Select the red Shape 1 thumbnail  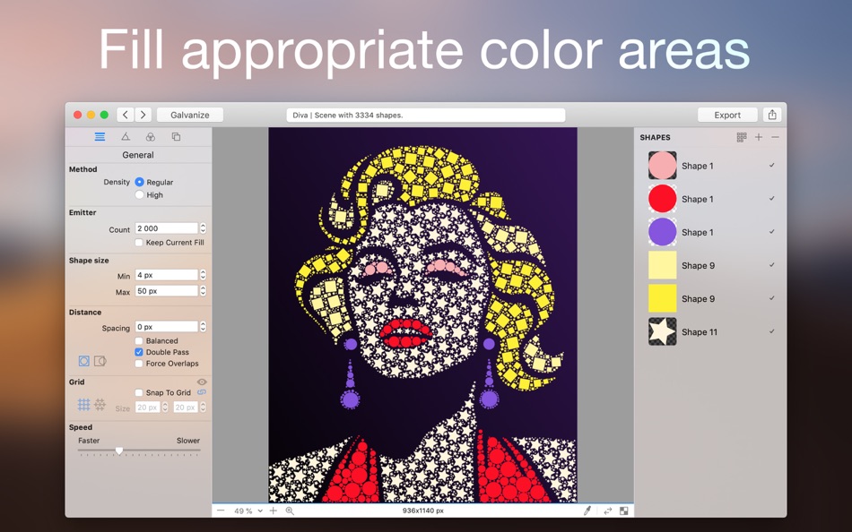(x=663, y=199)
